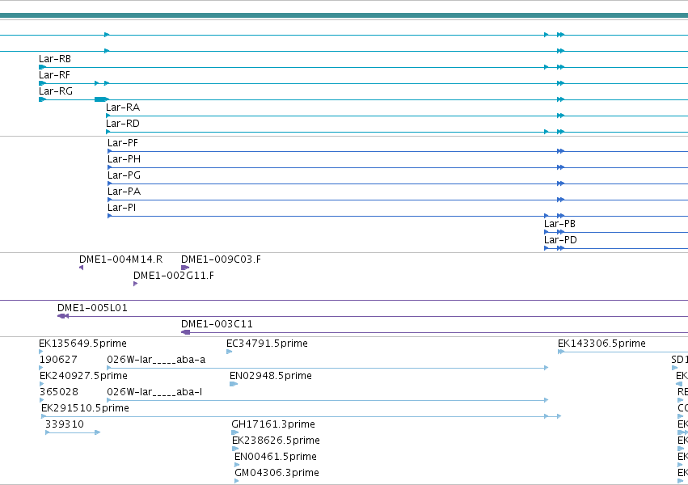Viewport: 688px width, 485px height.
Task: Click the EK143306.5prime EST label
Action: pyautogui.click(x=602, y=344)
